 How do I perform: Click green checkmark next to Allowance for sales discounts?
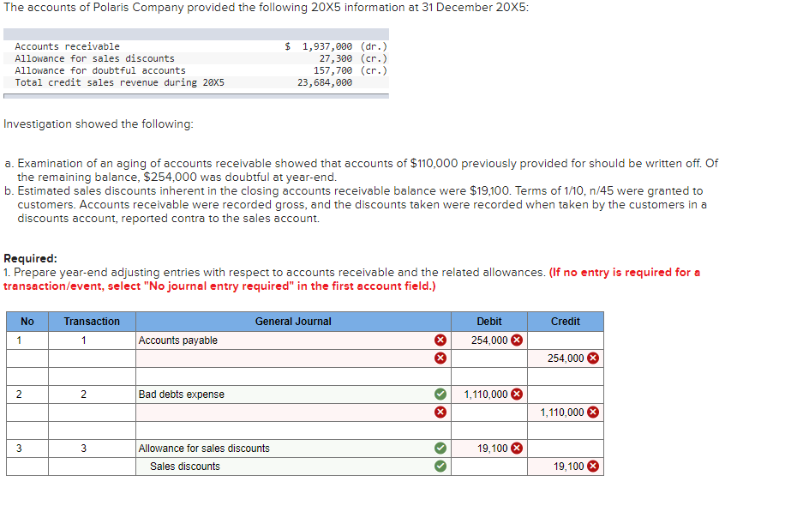pos(440,448)
